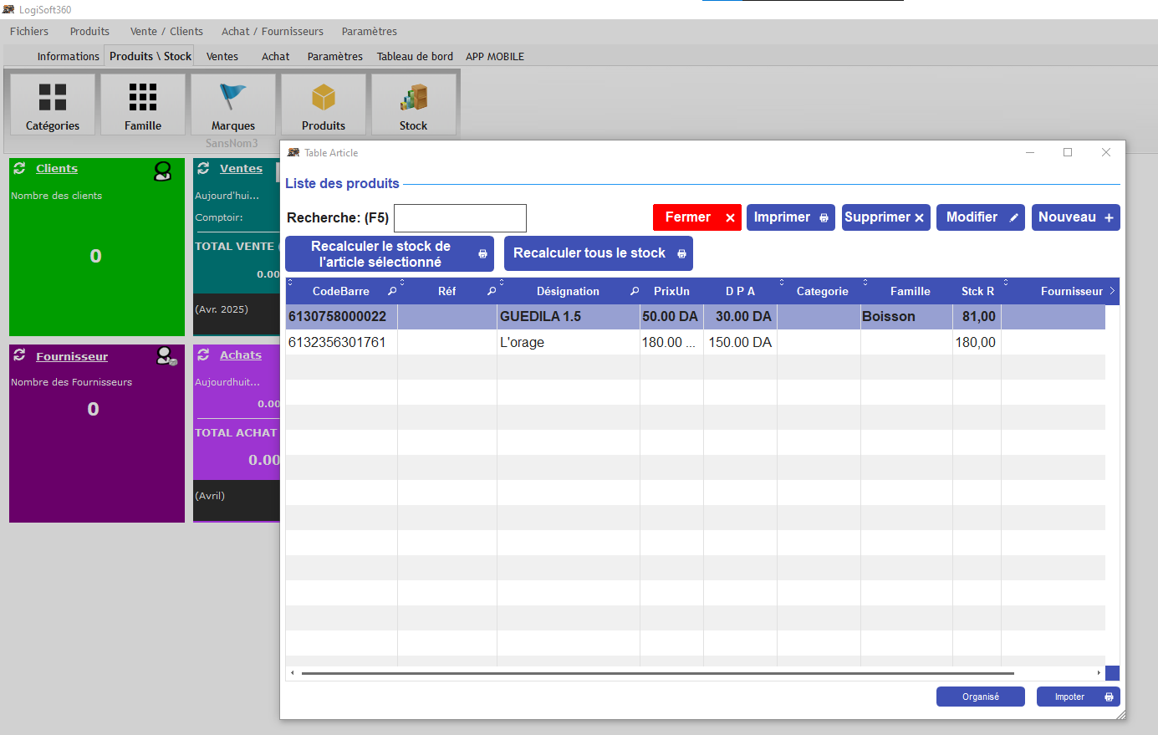
Task: Open the Clients link
Action: coord(57,168)
